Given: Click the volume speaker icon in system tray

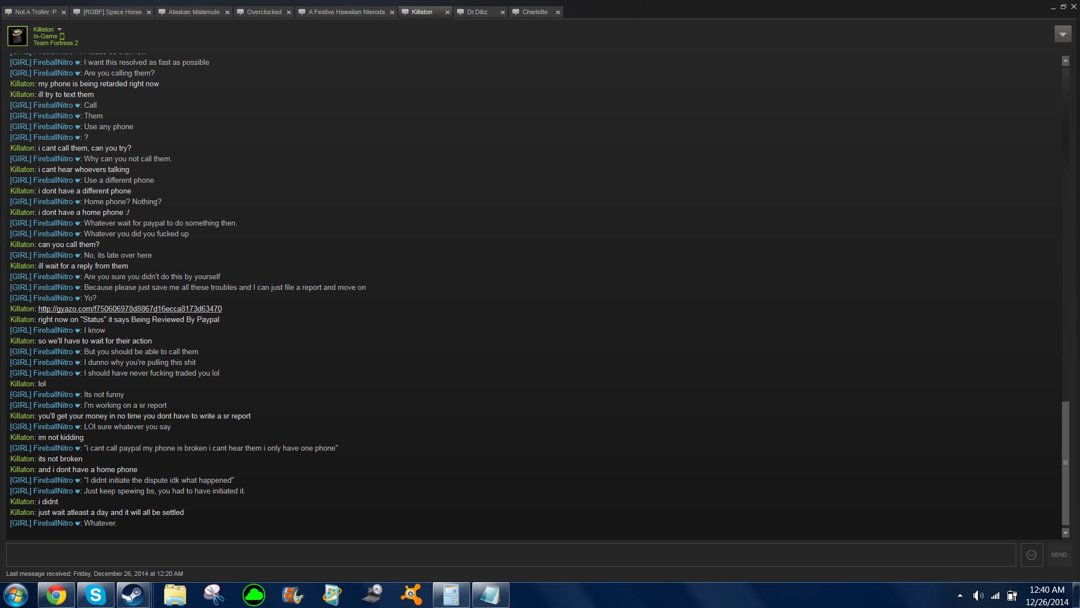Looking at the screenshot, I should (x=978, y=596).
